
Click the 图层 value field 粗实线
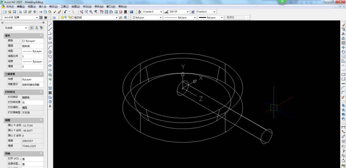pos(33,46)
